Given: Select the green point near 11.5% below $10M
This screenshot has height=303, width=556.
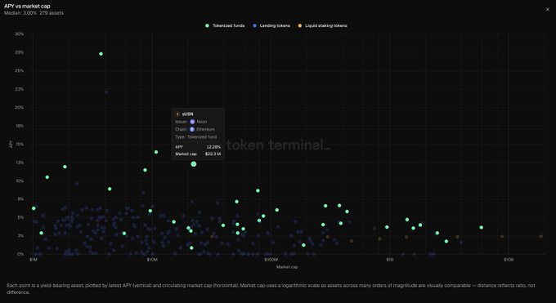Looking at the screenshot, I should (x=145, y=170).
